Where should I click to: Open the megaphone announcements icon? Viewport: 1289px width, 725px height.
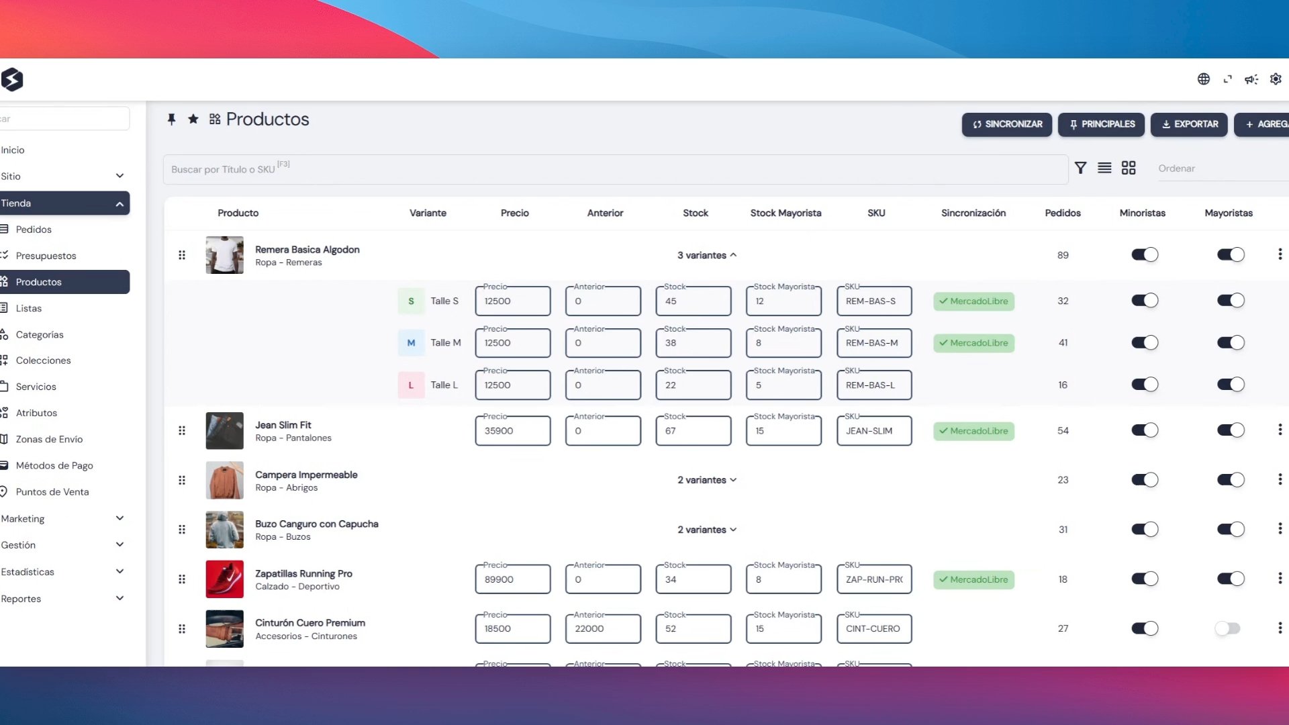(x=1251, y=79)
